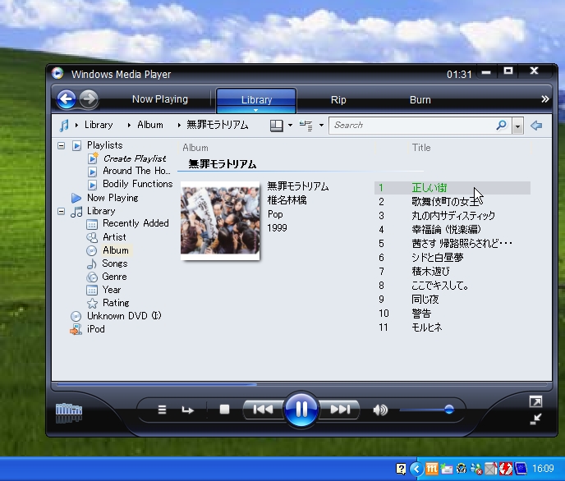
Task: Expand the 無罪モラトリアム breadcrumb arrow
Action: (x=179, y=126)
